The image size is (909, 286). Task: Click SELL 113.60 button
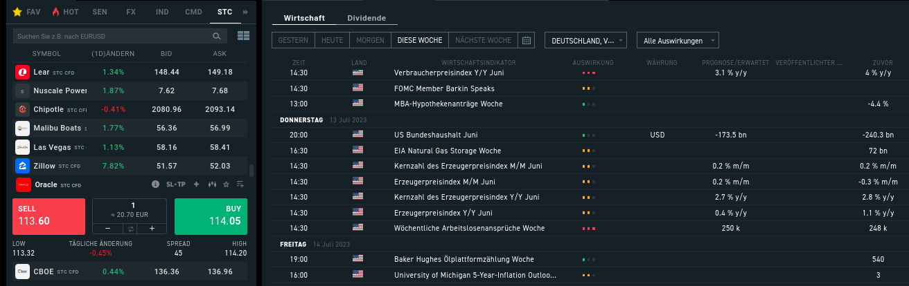(x=48, y=216)
